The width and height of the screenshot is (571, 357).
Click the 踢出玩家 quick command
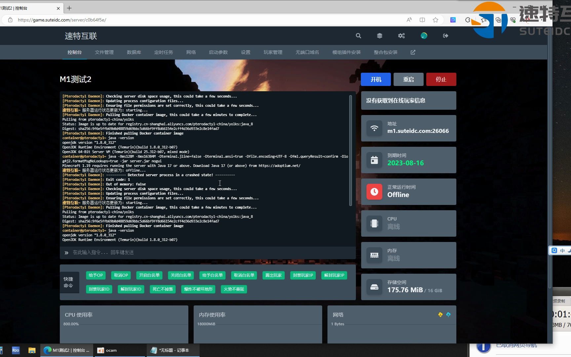point(274,275)
